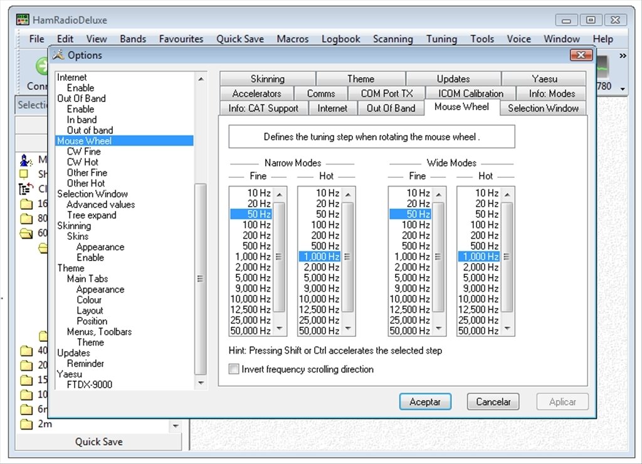Open the File menu
This screenshot has height=464, width=642.
click(x=36, y=39)
